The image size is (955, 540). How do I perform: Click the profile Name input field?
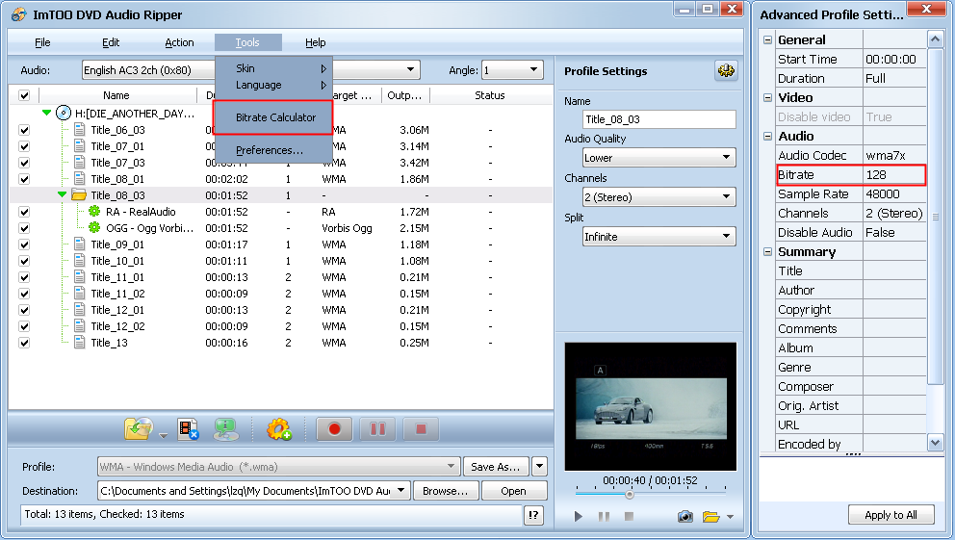tap(659, 119)
